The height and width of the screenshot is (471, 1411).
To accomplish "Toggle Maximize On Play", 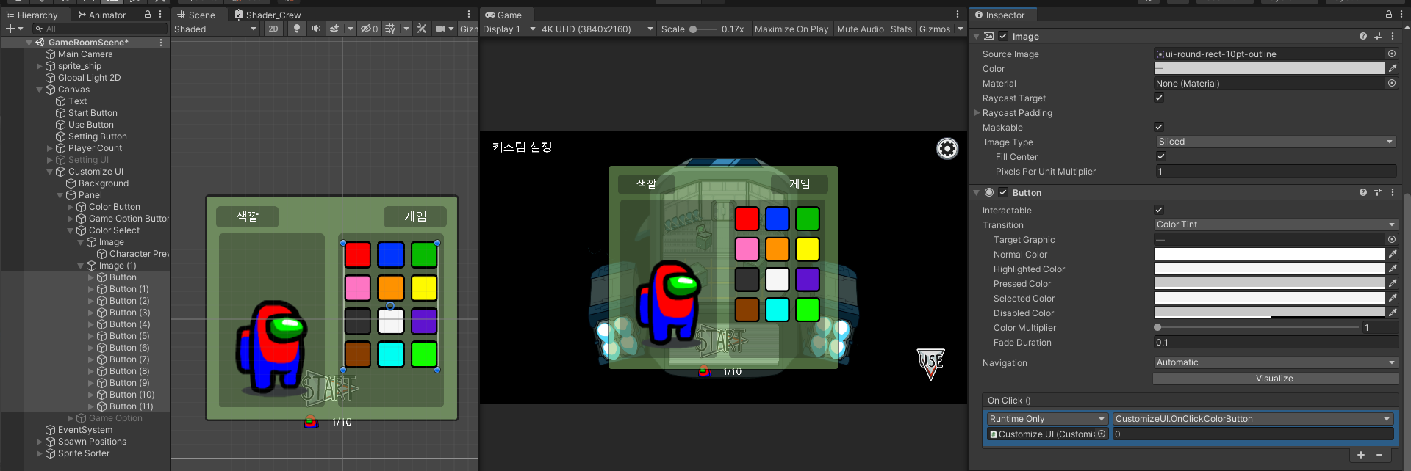I will (791, 29).
